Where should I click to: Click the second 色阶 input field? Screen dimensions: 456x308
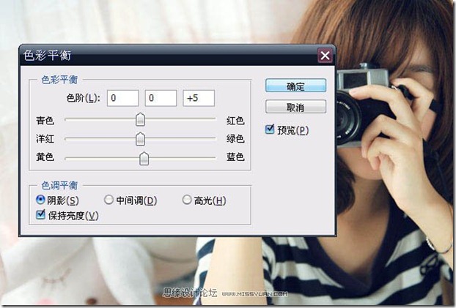[161, 98]
